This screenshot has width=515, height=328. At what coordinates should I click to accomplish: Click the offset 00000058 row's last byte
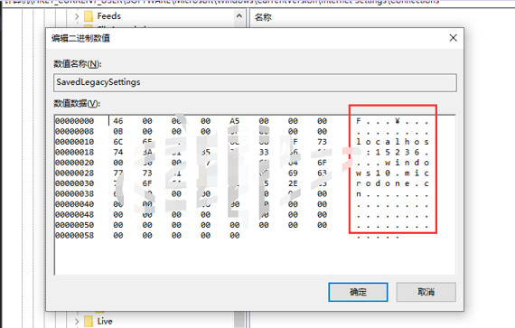[x=235, y=236]
